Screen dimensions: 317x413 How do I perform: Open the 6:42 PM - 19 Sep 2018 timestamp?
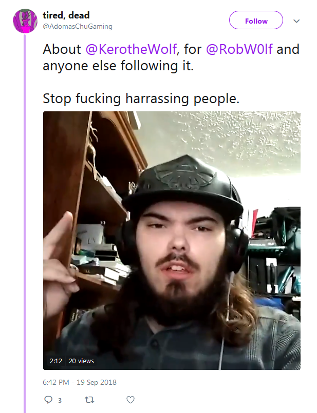[80, 382]
